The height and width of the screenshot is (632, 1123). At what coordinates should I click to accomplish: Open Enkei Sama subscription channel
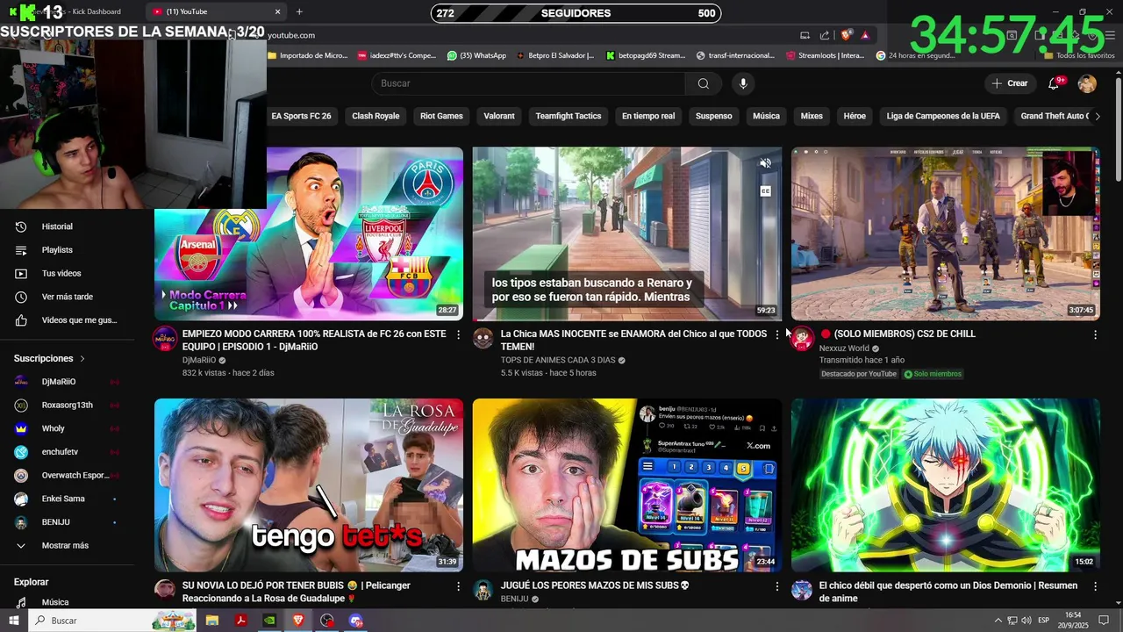(x=63, y=499)
